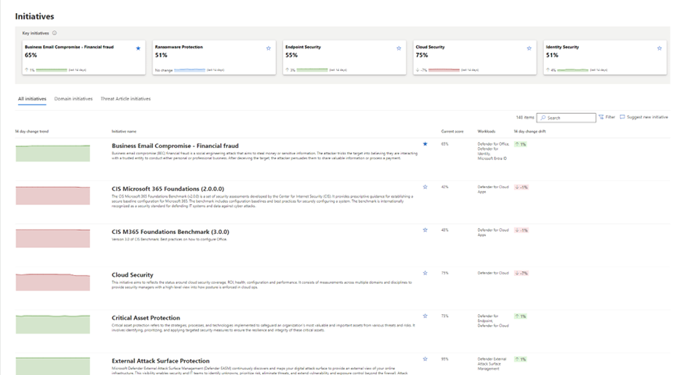
Task: Click the Search input field
Action: pyautogui.click(x=566, y=118)
